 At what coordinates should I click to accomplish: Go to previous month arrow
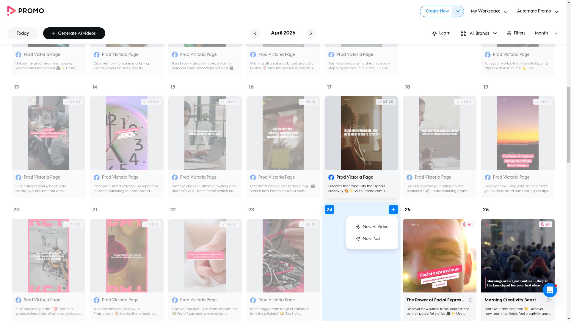255,33
